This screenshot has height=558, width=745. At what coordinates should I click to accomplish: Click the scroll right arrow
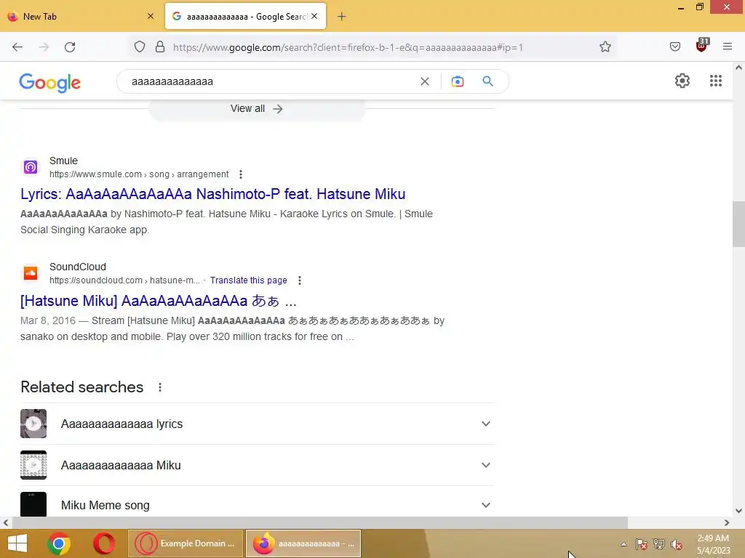click(727, 523)
